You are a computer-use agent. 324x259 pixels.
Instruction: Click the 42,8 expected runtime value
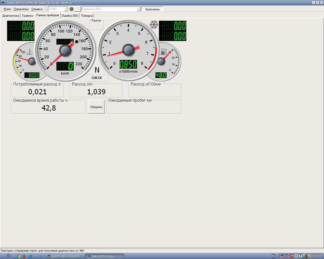(49, 108)
